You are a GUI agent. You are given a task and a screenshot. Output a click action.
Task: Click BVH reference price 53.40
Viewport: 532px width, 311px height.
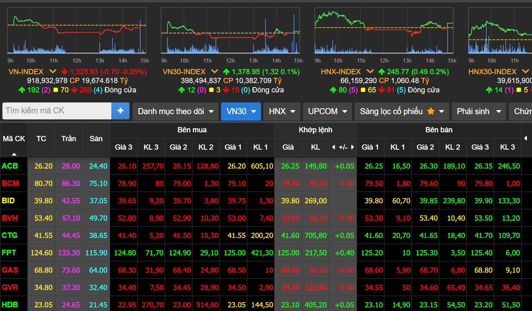point(44,218)
